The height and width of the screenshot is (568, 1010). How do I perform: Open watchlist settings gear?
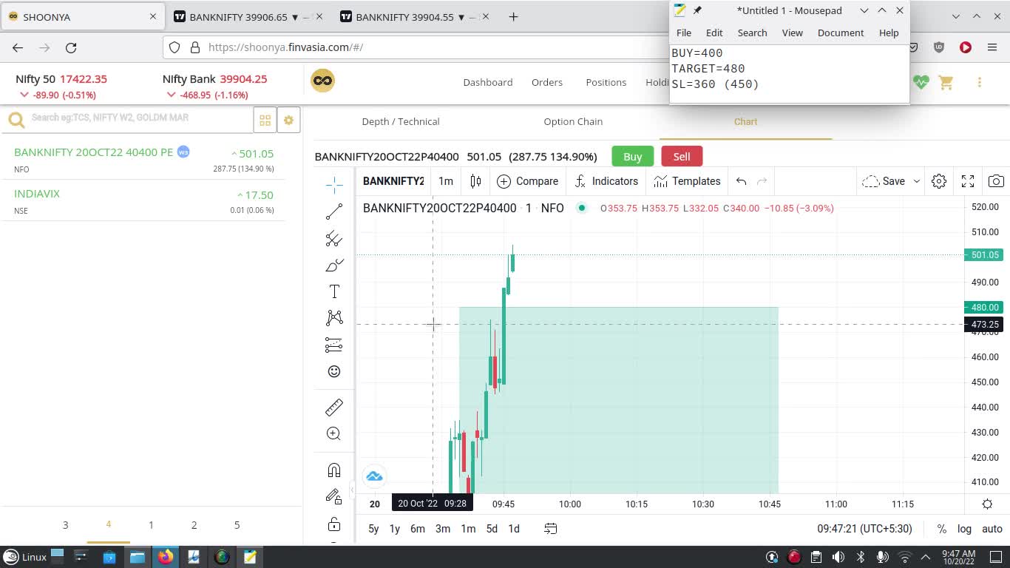pyautogui.click(x=288, y=120)
